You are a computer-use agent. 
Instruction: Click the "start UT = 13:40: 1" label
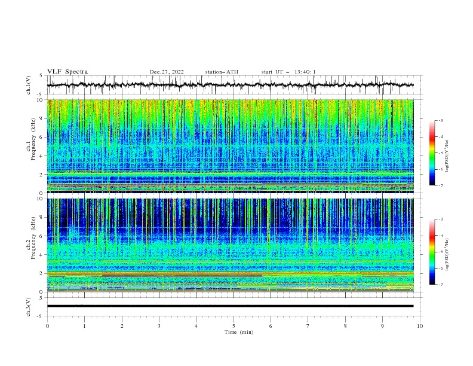[x=288, y=72]
